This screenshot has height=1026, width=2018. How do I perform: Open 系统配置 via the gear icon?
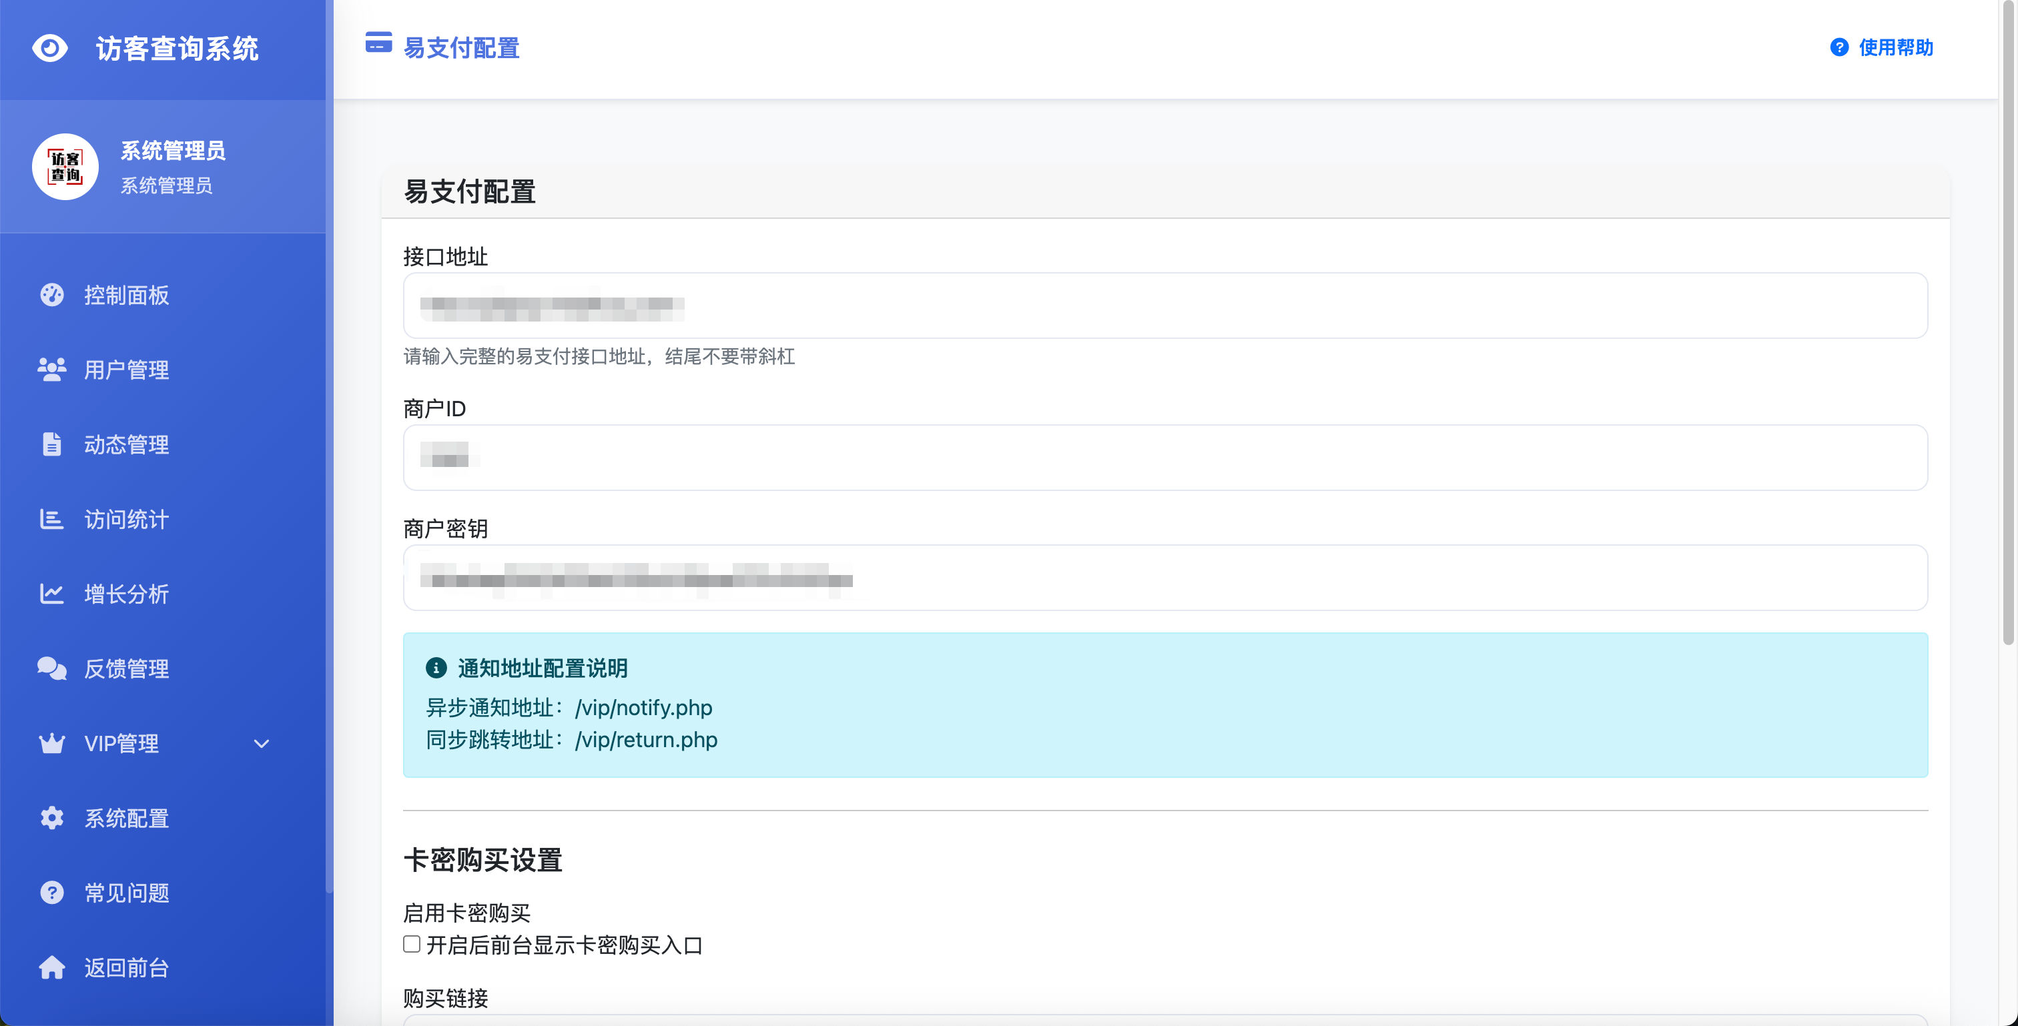pos(51,818)
